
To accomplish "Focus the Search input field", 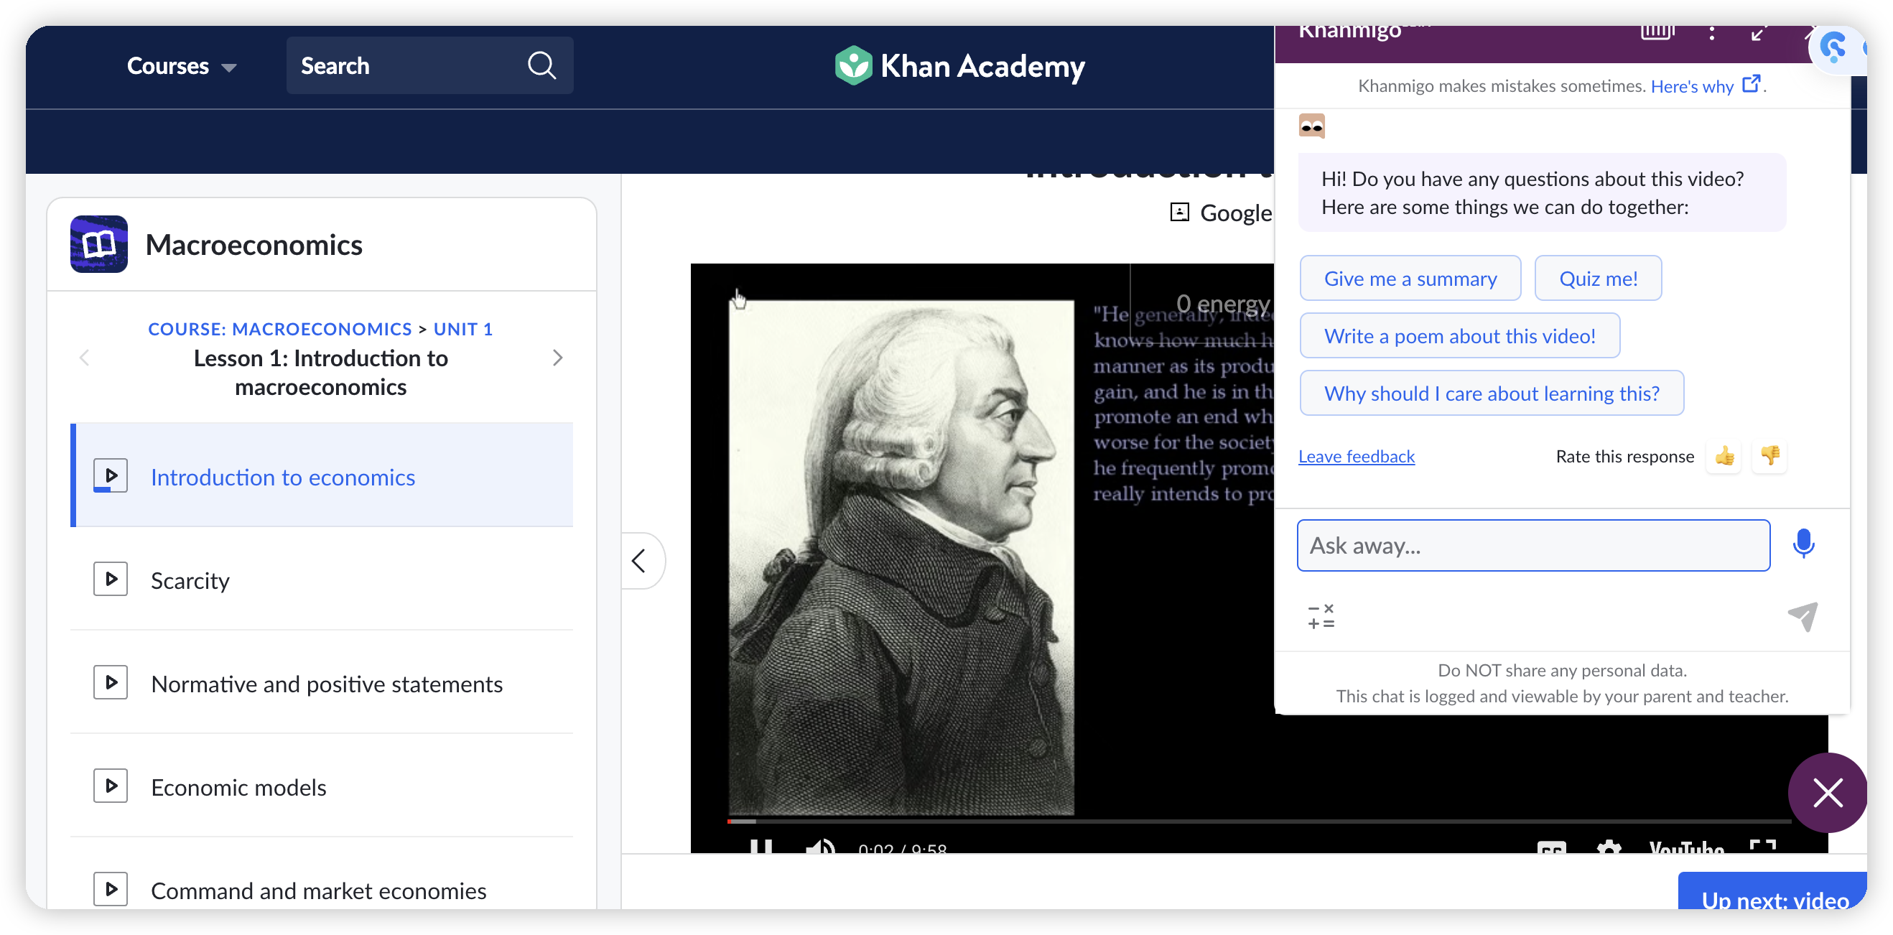I will 430,65.
